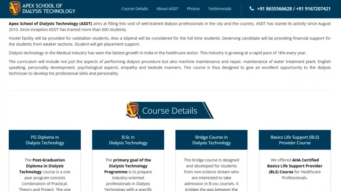Click the Apex School of Dialysis Technology header title
Image resolution: width=341 pixels, height=191 pixels.
coord(49,9)
